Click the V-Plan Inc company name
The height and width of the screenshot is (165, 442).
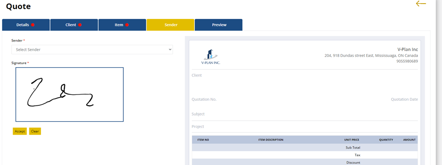coord(408,49)
